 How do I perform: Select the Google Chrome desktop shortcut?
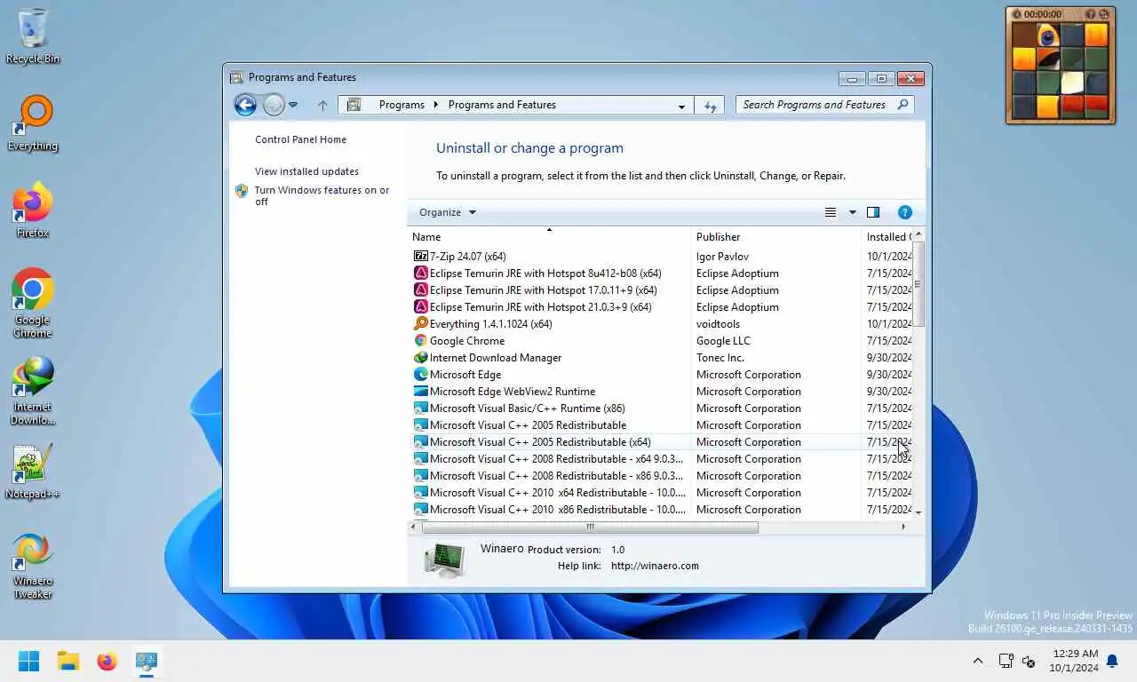tap(33, 303)
